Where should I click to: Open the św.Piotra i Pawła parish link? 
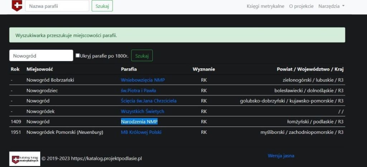click(x=138, y=90)
